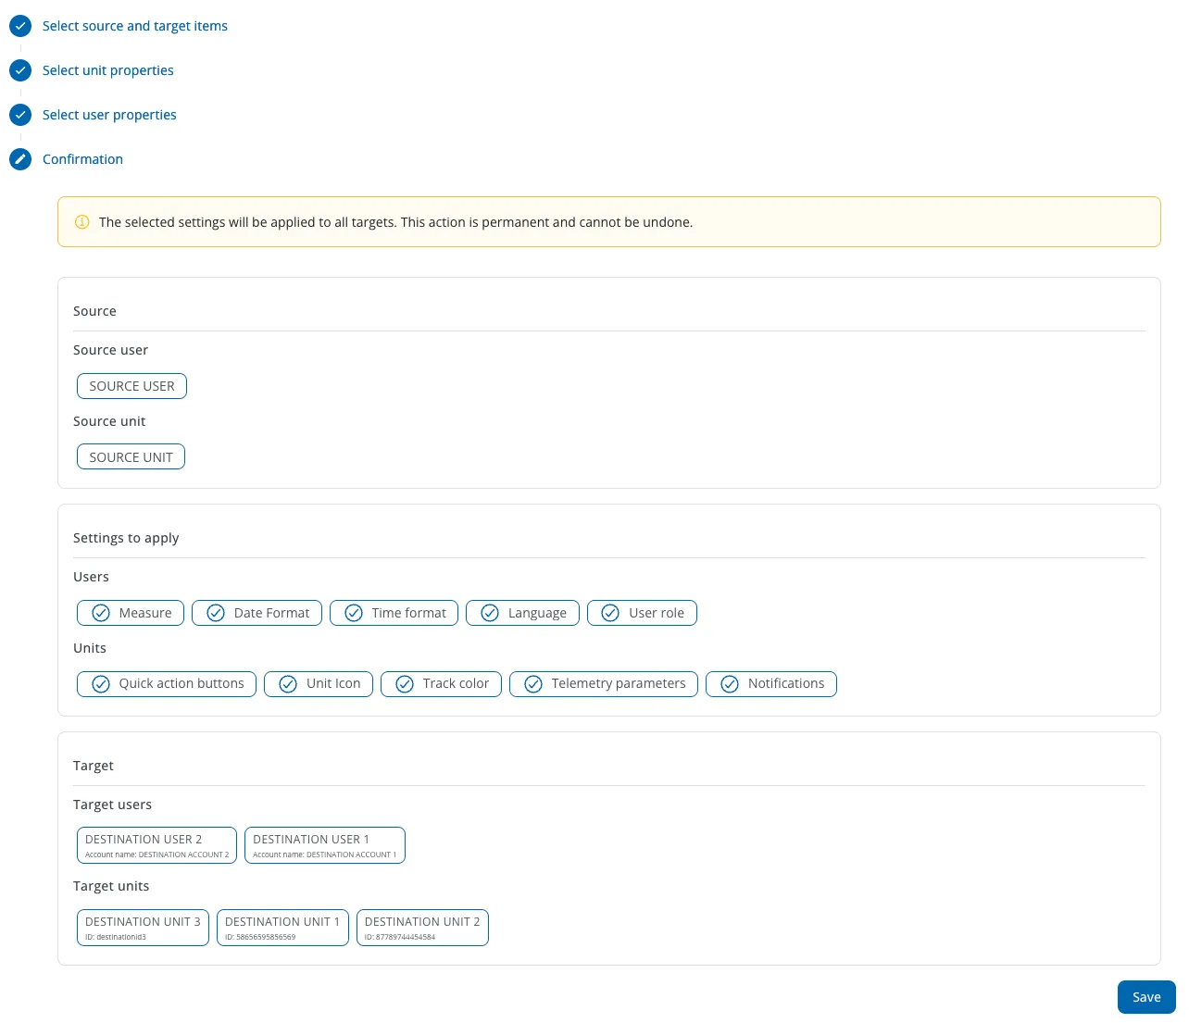Click the Target users label

point(112,805)
